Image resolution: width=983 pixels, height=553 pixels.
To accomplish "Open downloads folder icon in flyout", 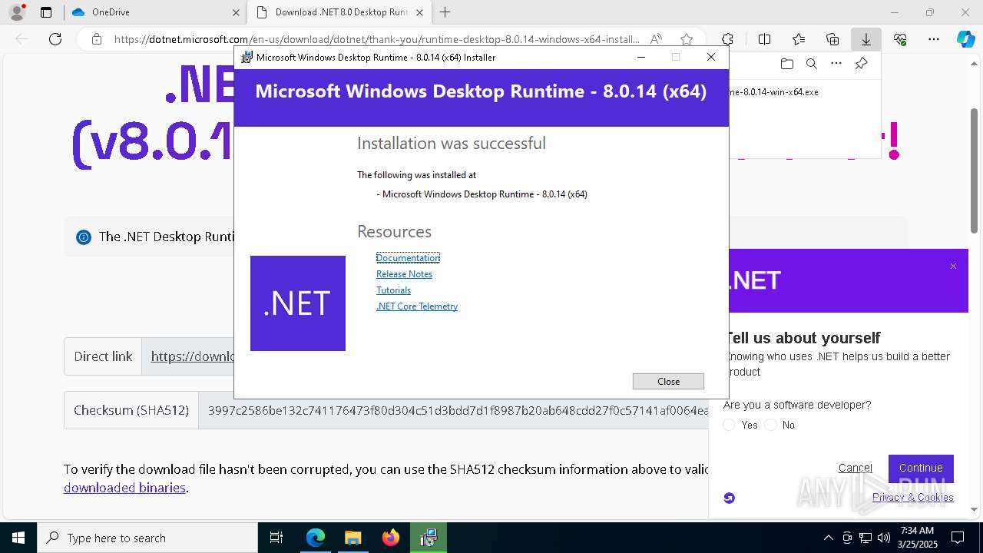I will tap(786, 64).
